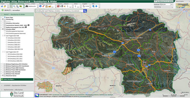Toggle the Historische Karten checkbox
This screenshot has width=190, height=98.
click(x=3, y=76)
